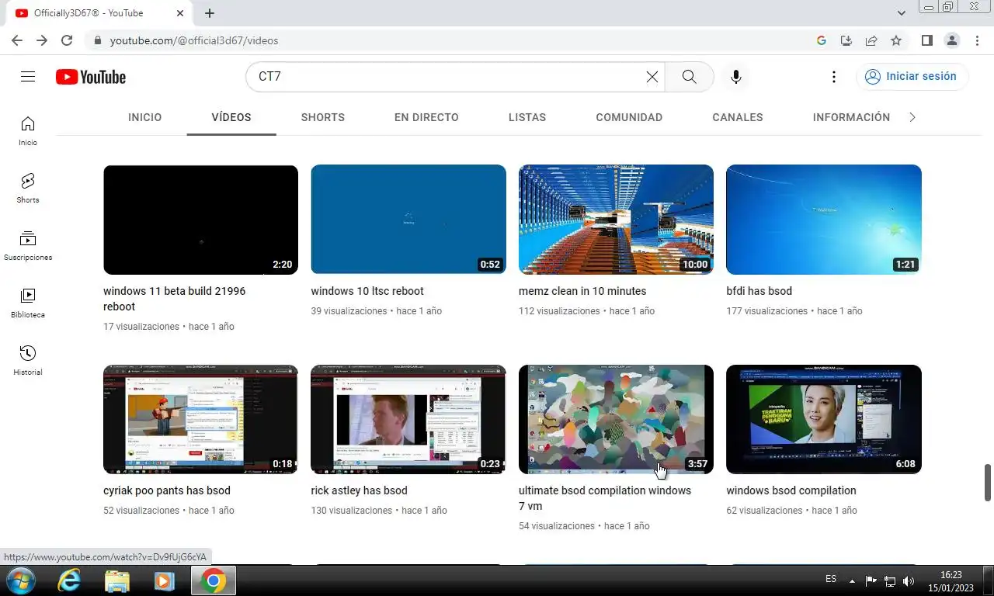
Task: Click the Google icon in the address bar
Action: pyautogui.click(x=822, y=40)
